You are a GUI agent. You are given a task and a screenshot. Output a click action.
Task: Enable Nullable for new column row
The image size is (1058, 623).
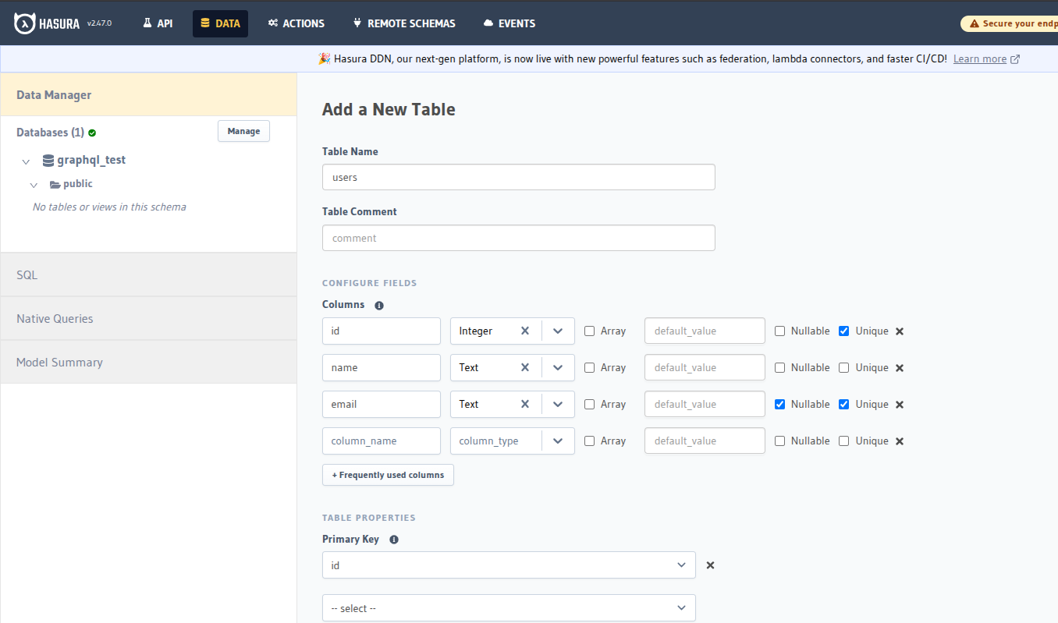point(780,441)
